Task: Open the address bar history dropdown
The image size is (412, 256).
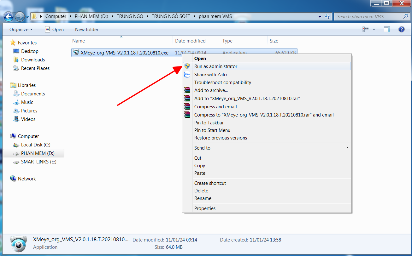Action: 320,16
